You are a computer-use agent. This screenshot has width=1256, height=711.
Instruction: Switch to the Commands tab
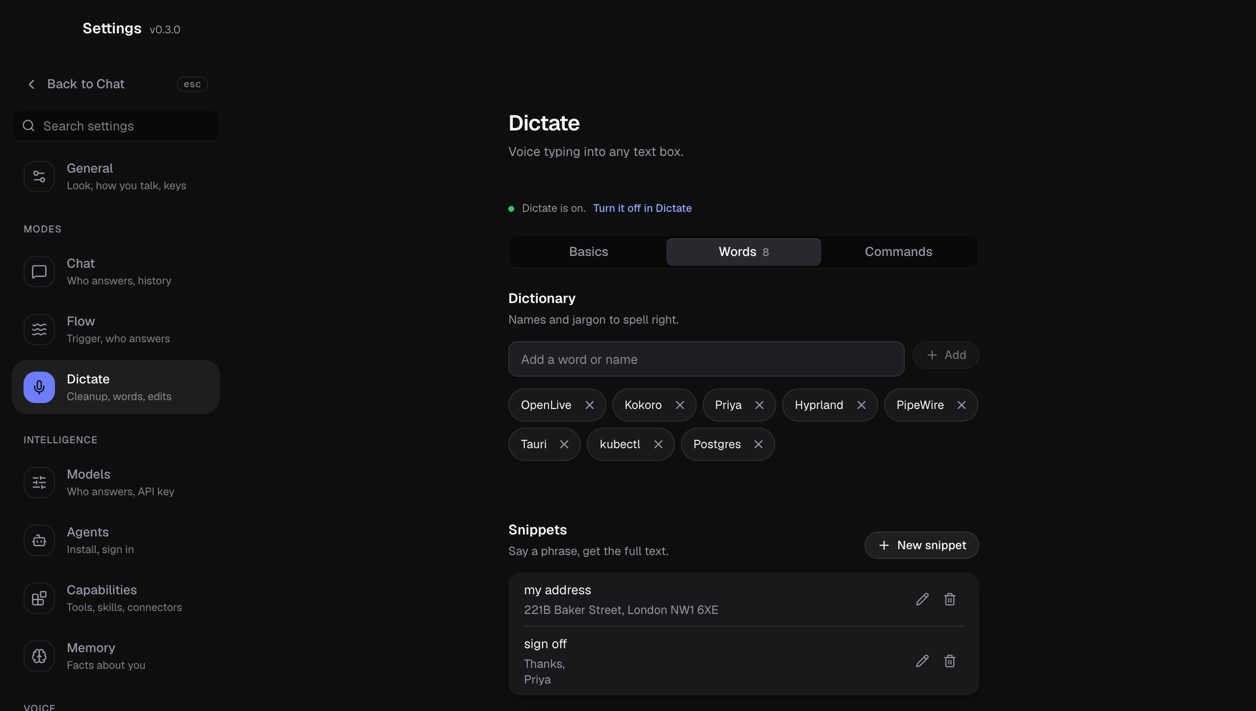(899, 252)
